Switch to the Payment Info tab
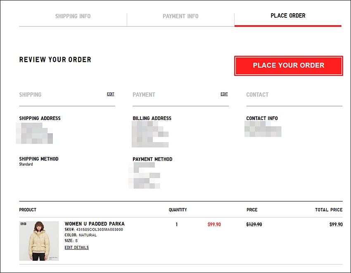Viewport: 351px width, 273px height. [x=180, y=16]
